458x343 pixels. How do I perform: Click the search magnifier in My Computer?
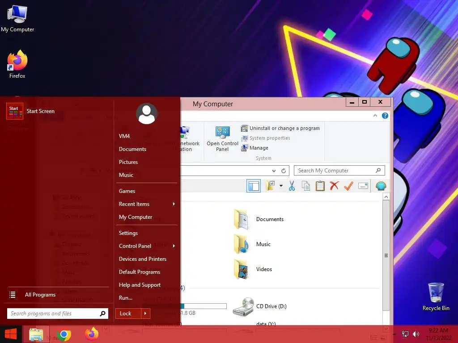[x=378, y=170]
